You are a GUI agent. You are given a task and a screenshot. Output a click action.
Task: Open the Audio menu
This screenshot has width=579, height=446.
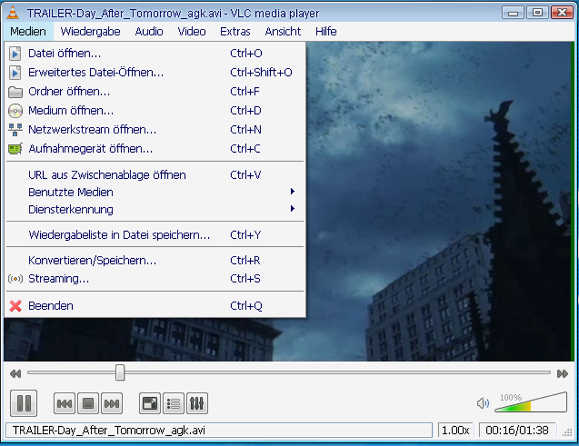(149, 31)
